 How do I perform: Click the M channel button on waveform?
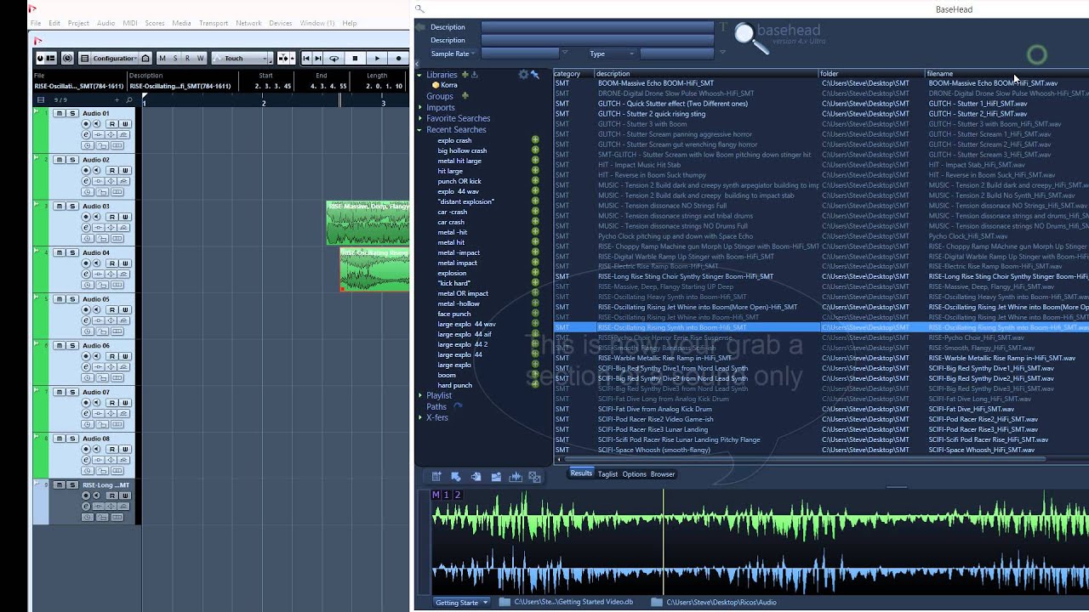pyautogui.click(x=436, y=495)
